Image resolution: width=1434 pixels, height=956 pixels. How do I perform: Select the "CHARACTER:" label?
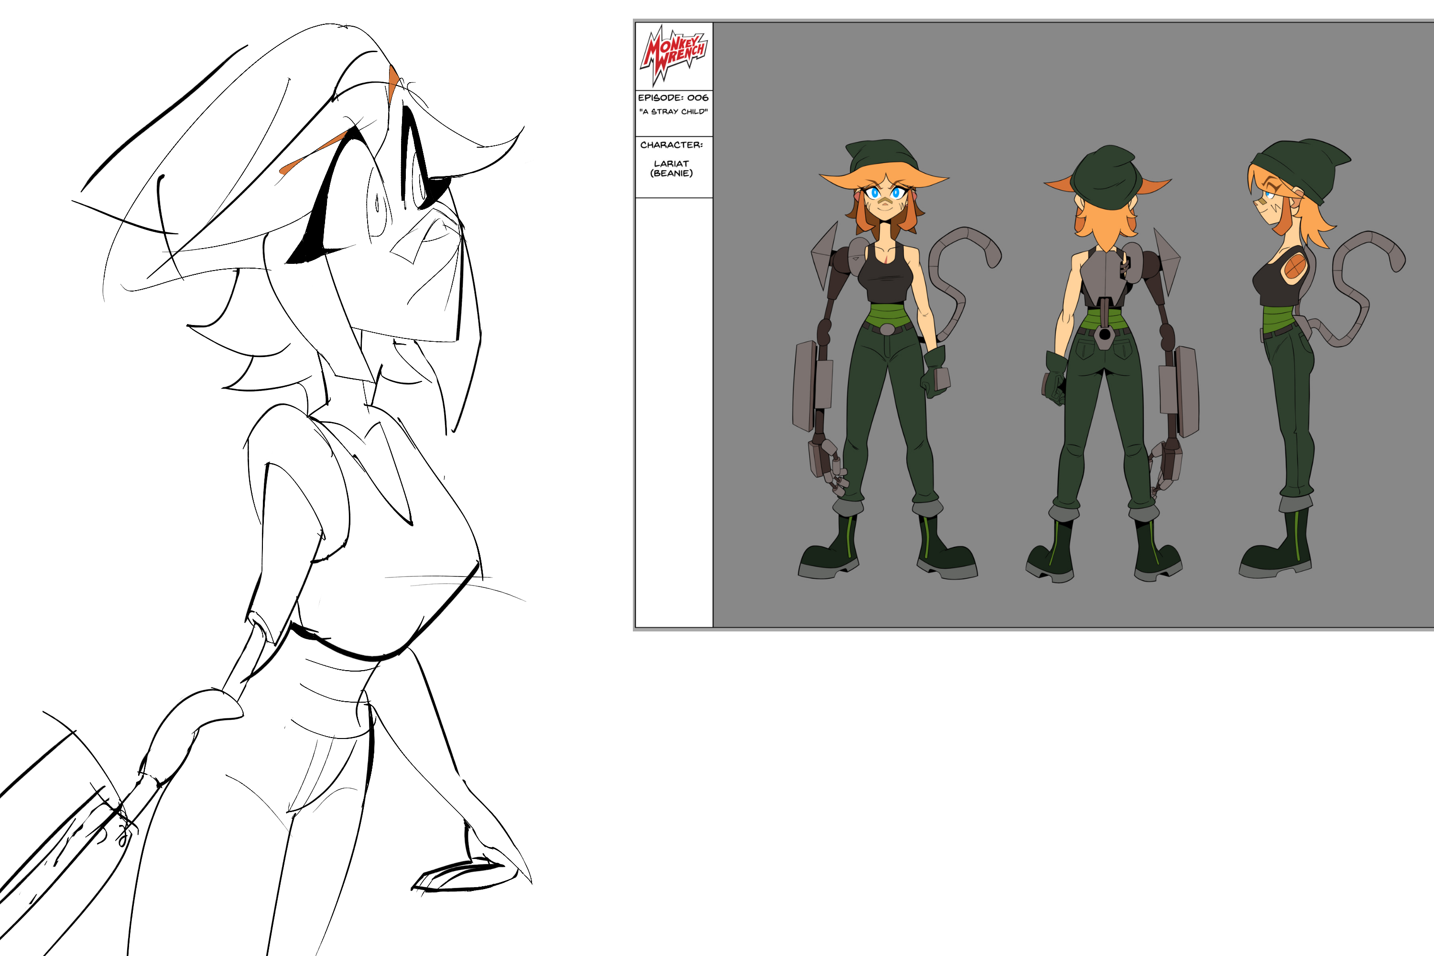(671, 145)
